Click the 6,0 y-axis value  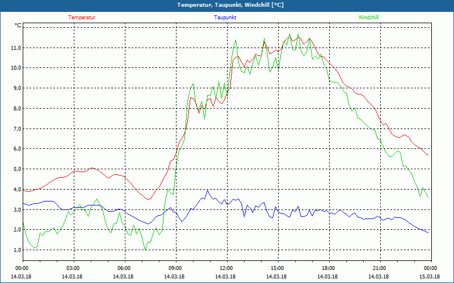click(17, 149)
